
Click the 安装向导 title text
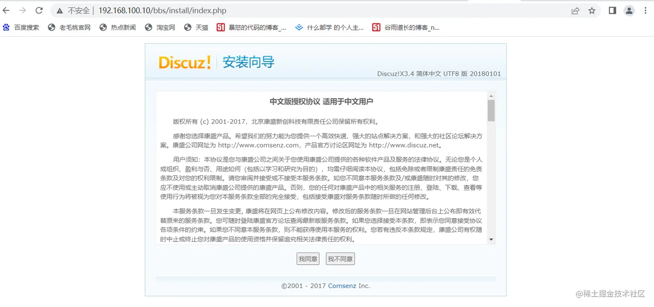click(x=249, y=62)
